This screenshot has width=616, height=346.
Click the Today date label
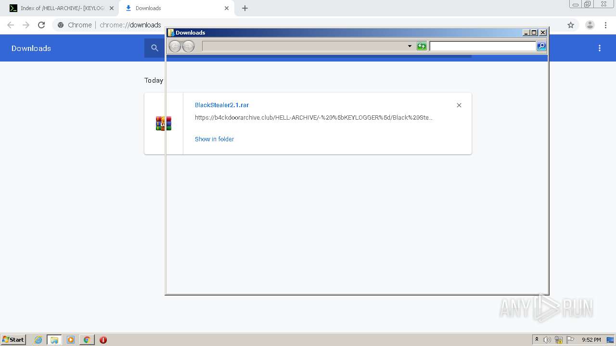[x=154, y=80]
